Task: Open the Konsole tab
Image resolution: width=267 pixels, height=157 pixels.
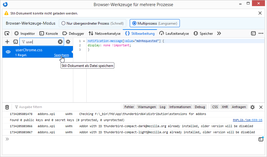Action: [49, 33]
